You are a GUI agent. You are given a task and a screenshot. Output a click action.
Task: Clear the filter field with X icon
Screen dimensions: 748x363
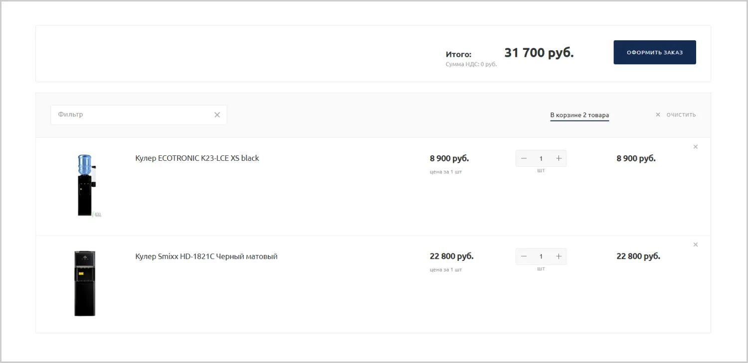point(217,115)
